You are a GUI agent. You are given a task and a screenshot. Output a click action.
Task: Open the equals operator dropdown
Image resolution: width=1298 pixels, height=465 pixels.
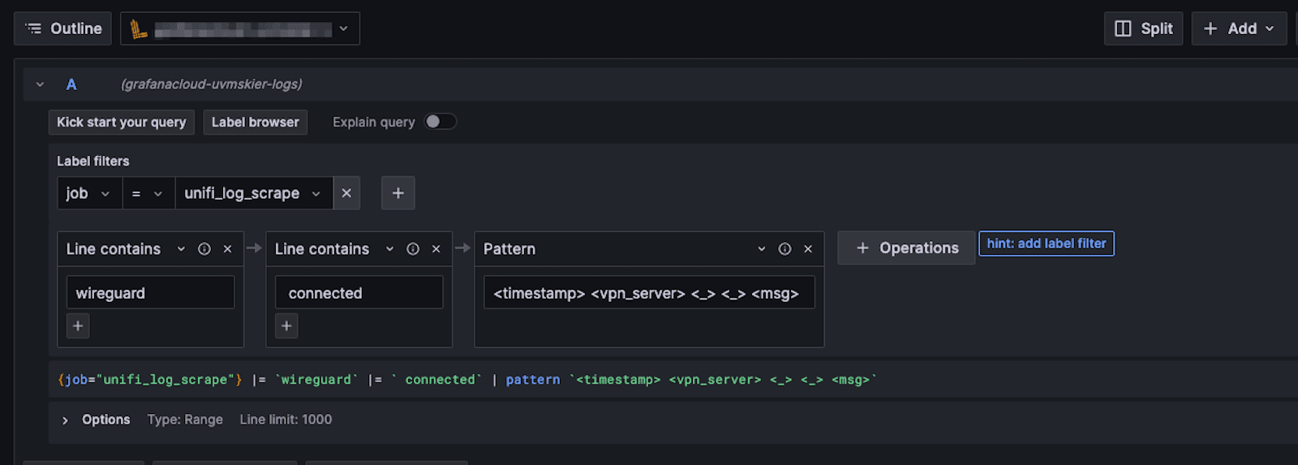[x=148, y=193]
